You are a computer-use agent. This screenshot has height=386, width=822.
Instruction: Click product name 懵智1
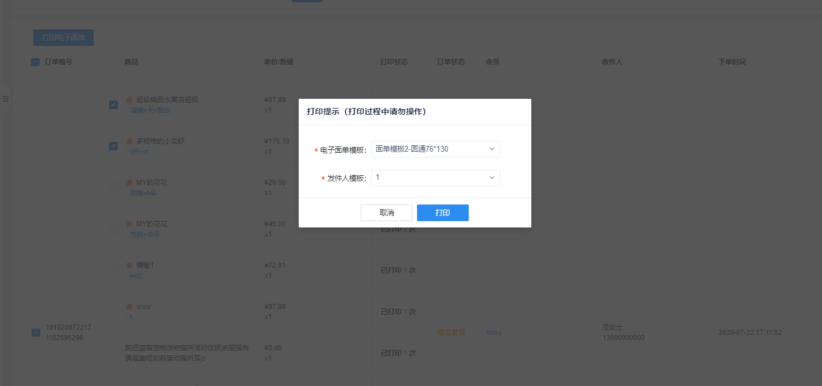(145, 265)
